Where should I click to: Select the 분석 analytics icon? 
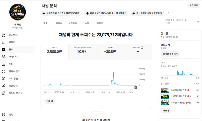click(x=4, y=49)
